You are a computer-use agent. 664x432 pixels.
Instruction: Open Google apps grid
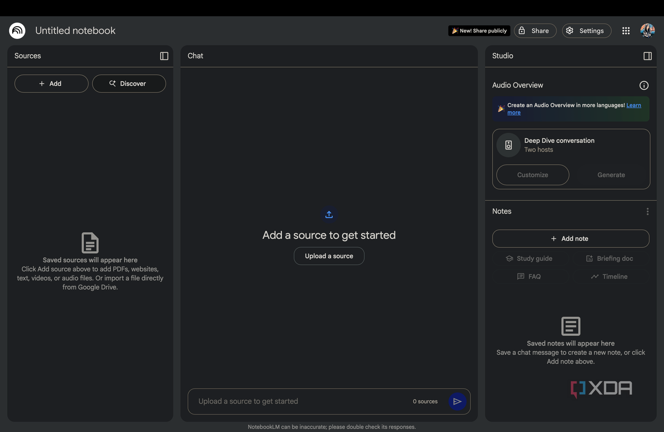[626, 31]
